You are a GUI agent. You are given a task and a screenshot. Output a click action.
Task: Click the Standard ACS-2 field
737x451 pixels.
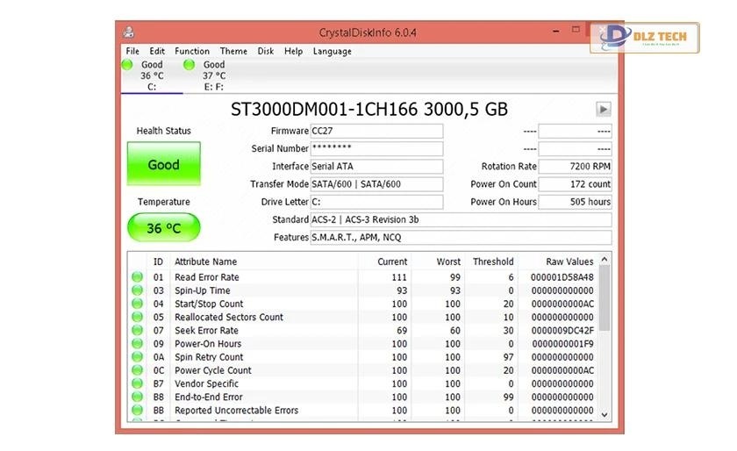coord(462,219)
